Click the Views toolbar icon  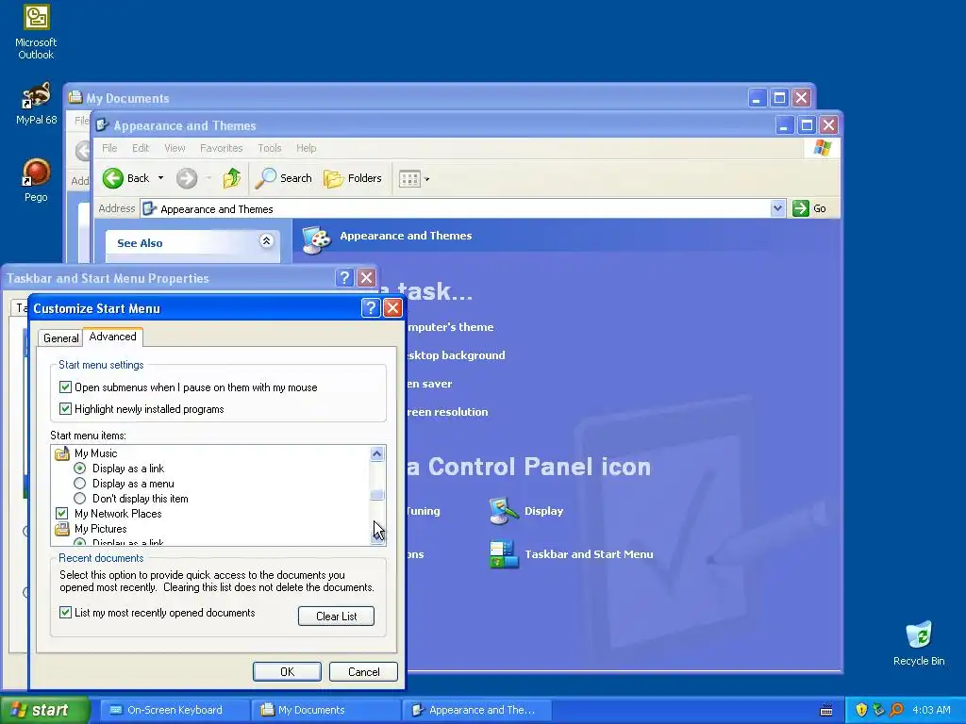(409, 179)
